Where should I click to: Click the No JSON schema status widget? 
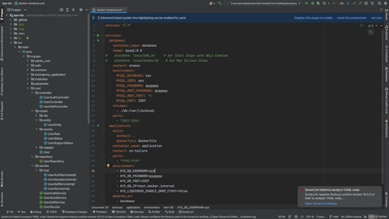[x=351, y=217]
